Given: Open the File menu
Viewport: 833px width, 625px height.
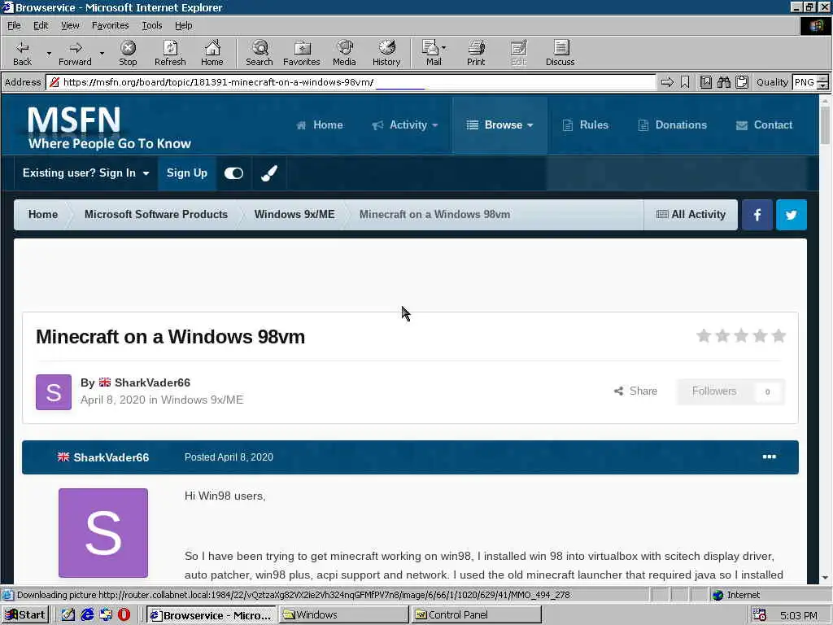Looking at the screenshot, I should 14,25.
